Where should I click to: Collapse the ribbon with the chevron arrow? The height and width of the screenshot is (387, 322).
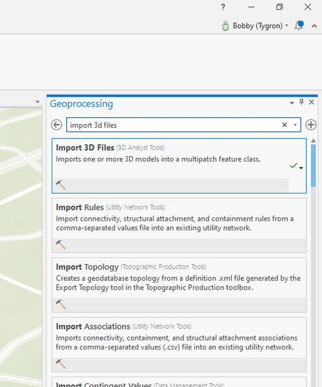tap(314, 26)
